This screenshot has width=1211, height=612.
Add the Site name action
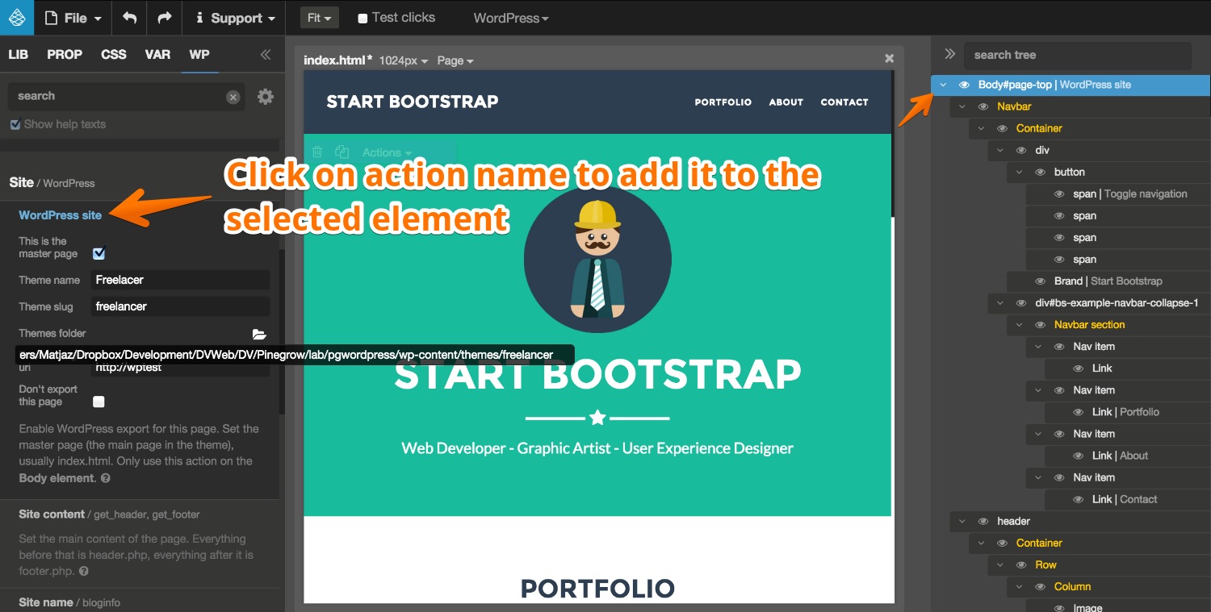[46, 602]
